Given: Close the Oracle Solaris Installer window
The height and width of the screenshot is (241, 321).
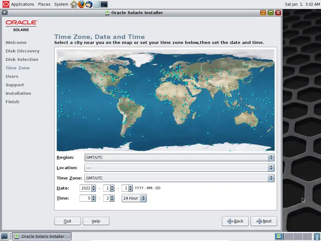Looking at the screenshot, I should (x=278, y=13).
